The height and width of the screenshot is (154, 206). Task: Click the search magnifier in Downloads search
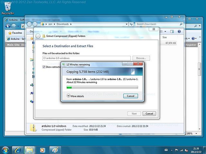[x=181, y=24]
